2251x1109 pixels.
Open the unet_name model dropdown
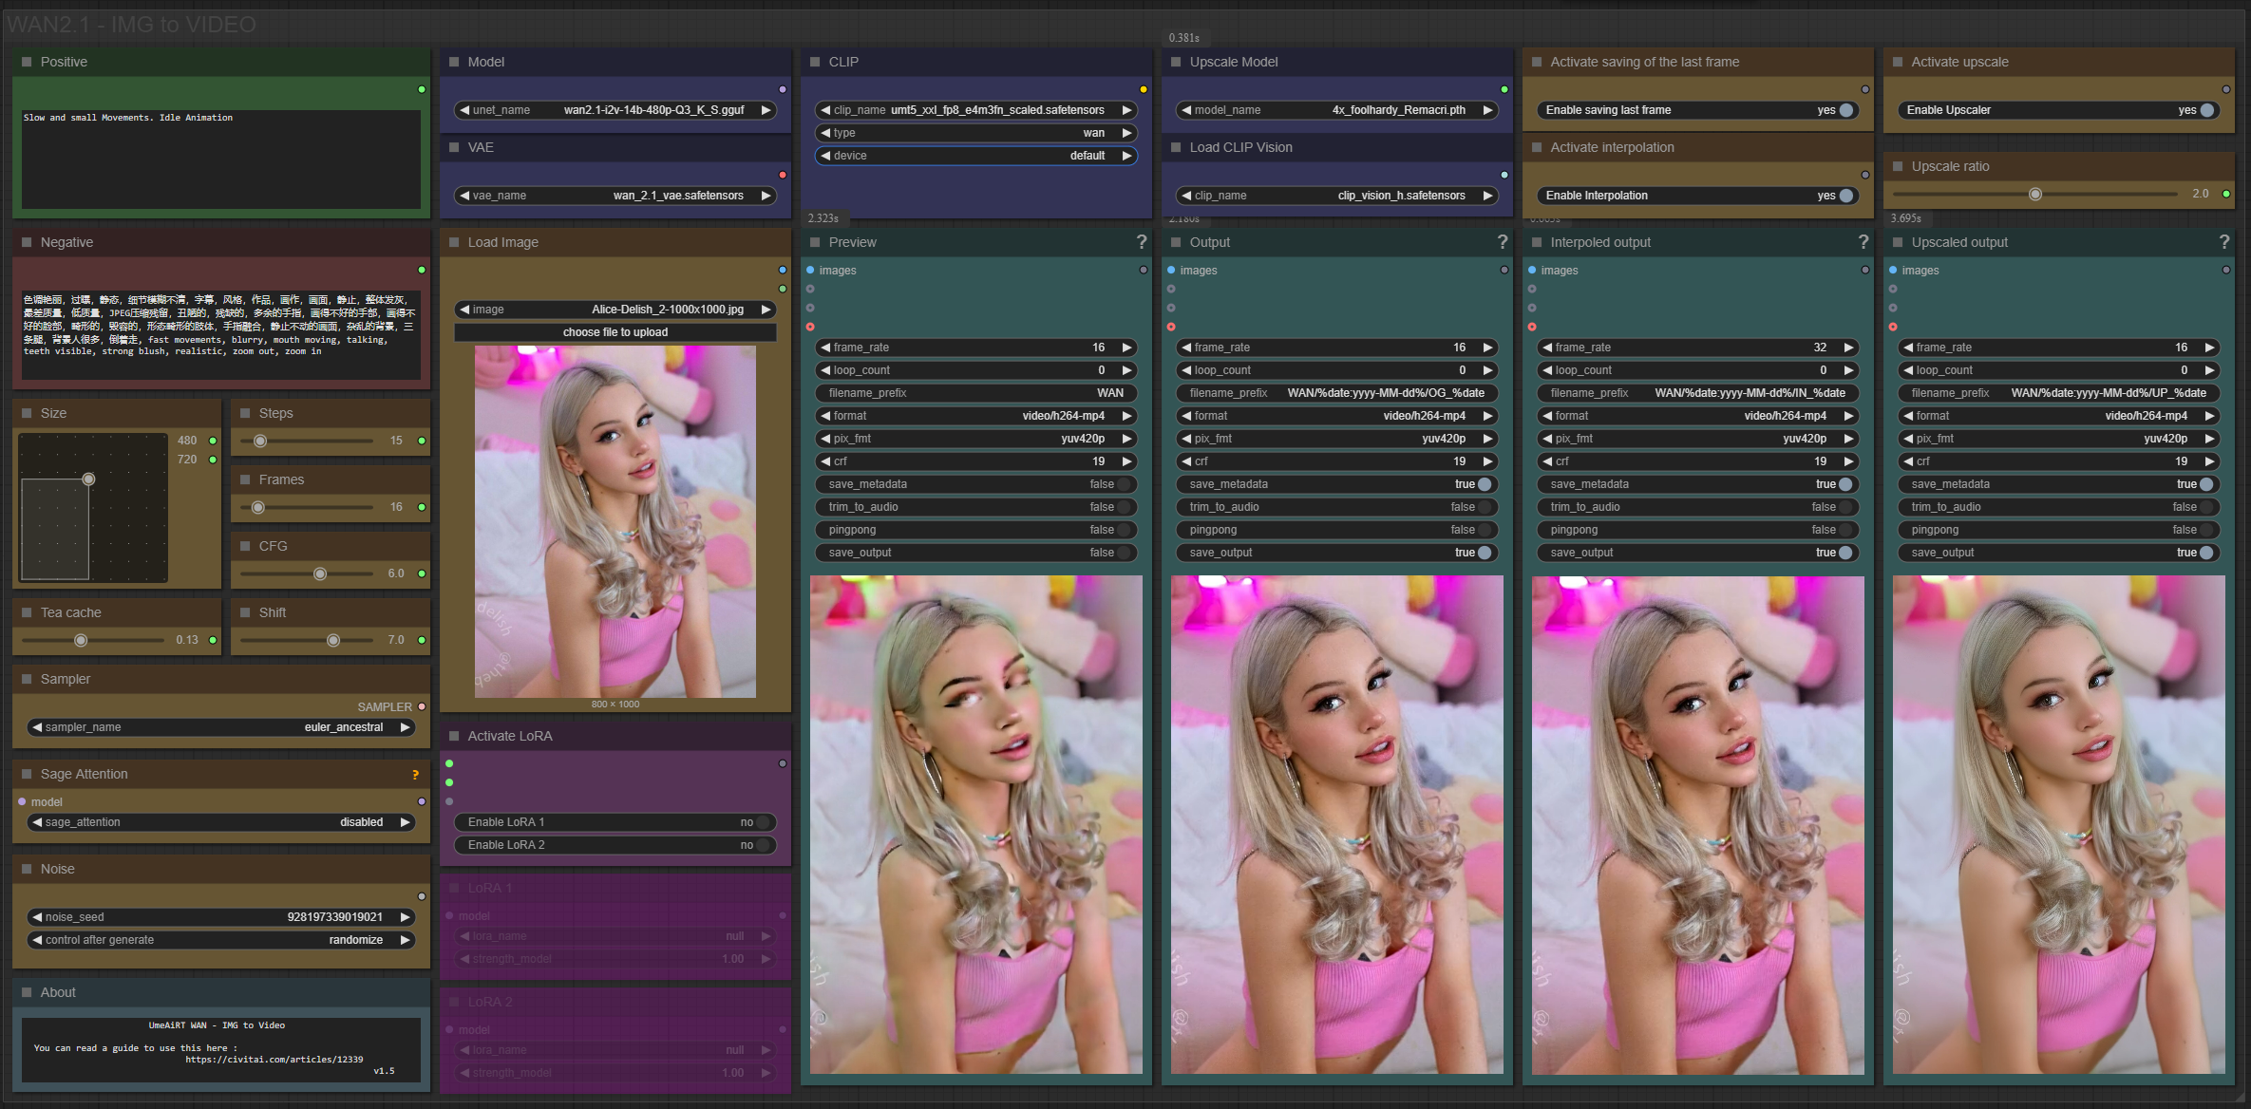click(x=615, y=110)
